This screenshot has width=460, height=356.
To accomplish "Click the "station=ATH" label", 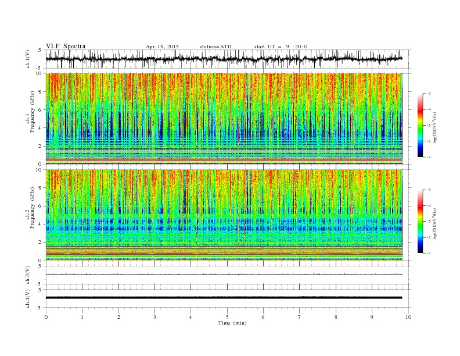I will tap(215, 47).
